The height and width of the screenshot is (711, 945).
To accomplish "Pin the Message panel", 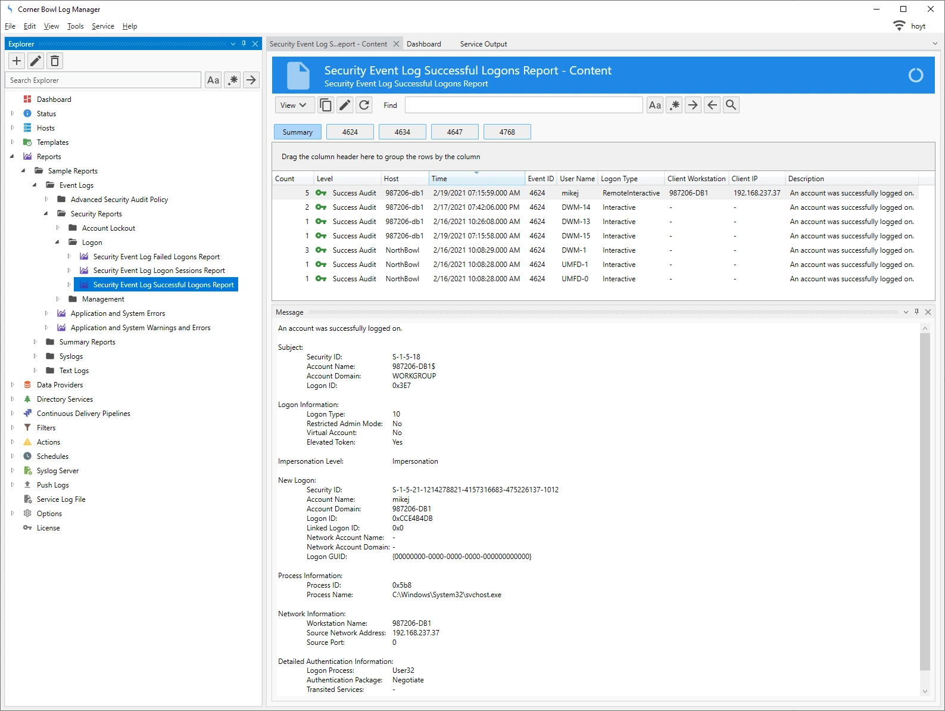I will click(916, 312).
